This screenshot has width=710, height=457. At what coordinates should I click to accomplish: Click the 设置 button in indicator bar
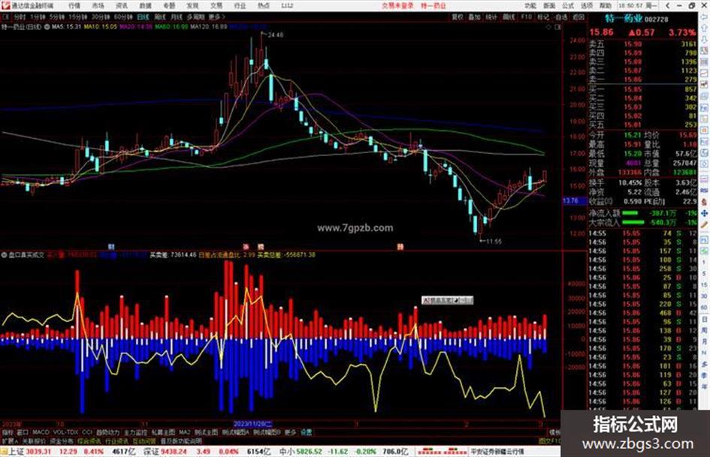tap(306, 432)
